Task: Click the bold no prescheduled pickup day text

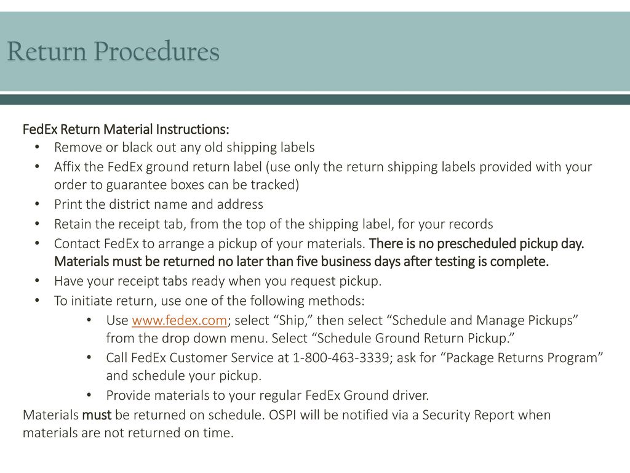Action: click(477, 244)
